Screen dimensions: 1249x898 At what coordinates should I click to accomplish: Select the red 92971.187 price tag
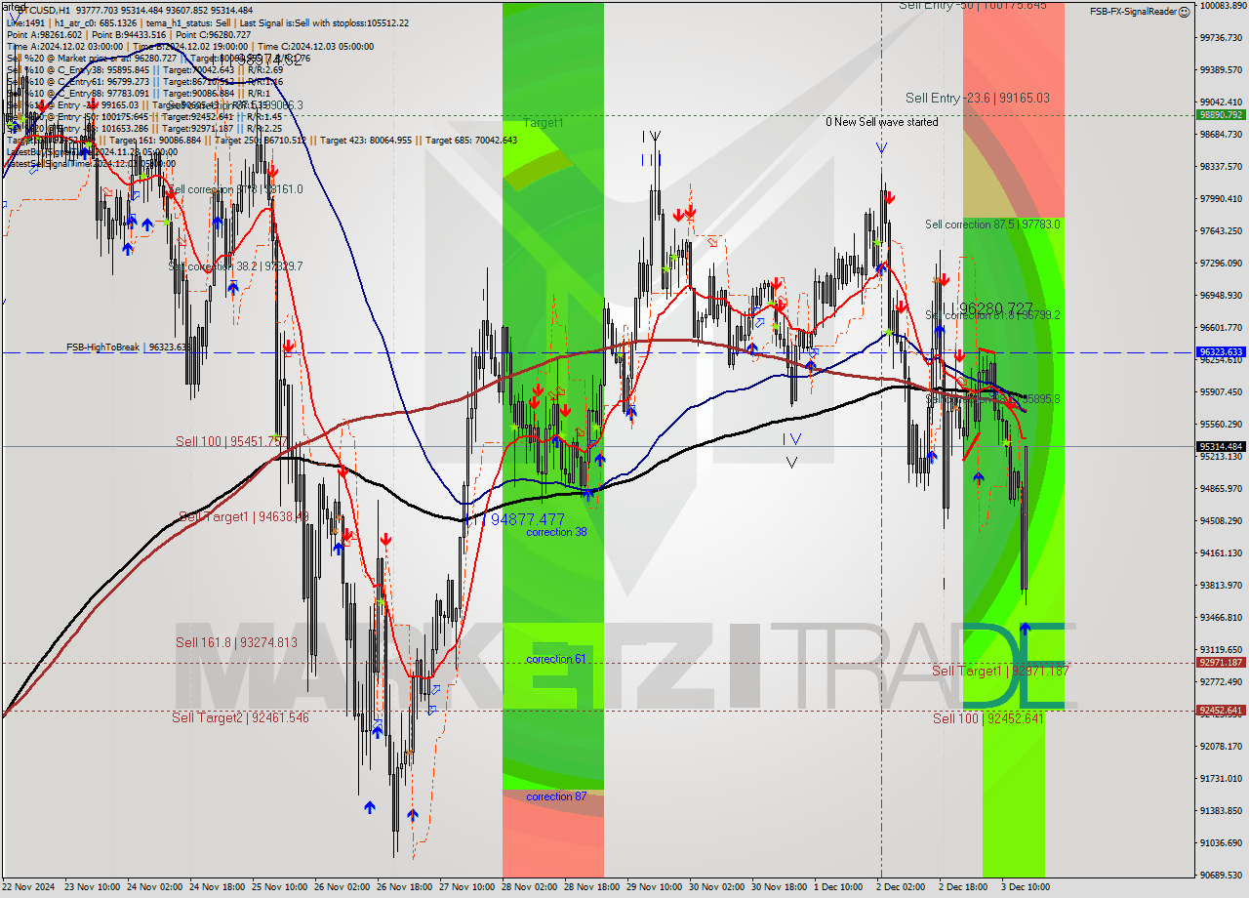[x=1221, y=662]
